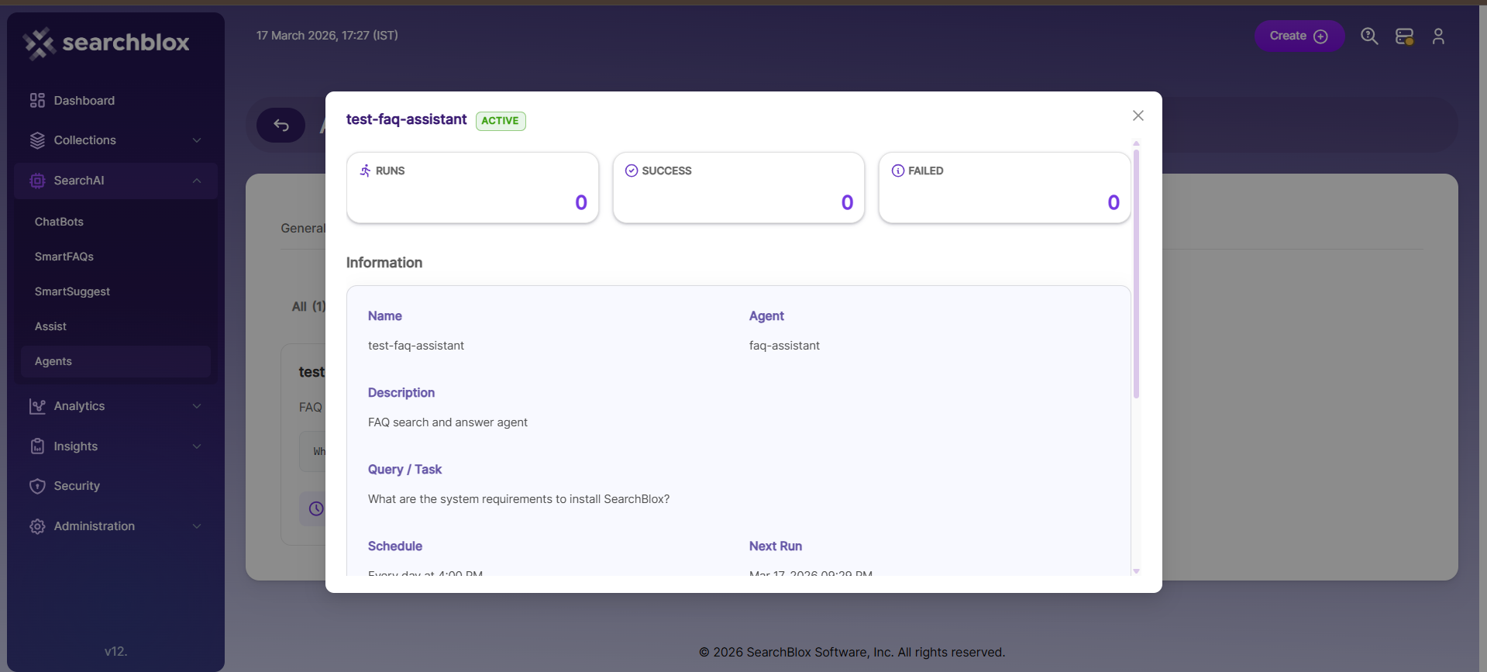The width and height of the screenshot is (1487, 672).
Task: Click the Description field label
Action: pos(401,393)
